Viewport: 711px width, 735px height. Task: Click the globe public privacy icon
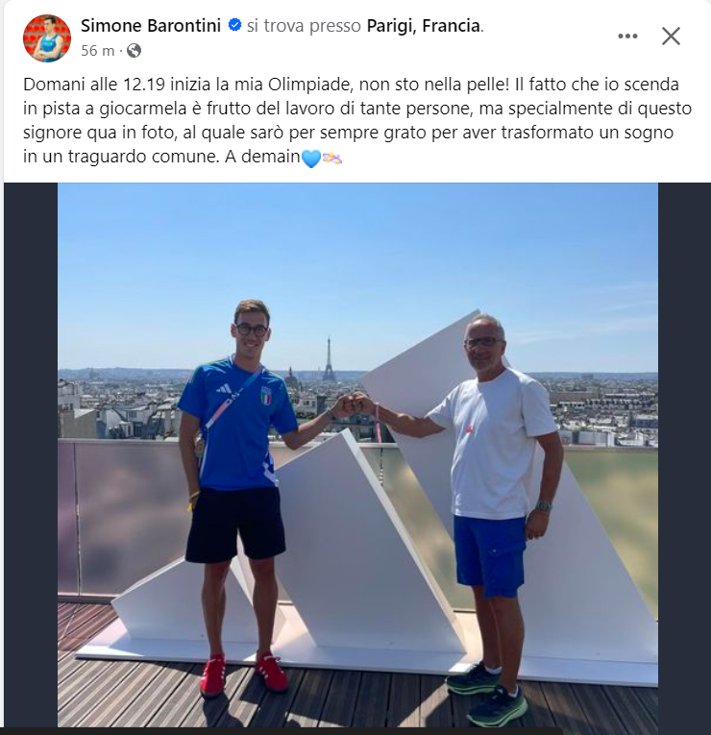pos(135,50)
